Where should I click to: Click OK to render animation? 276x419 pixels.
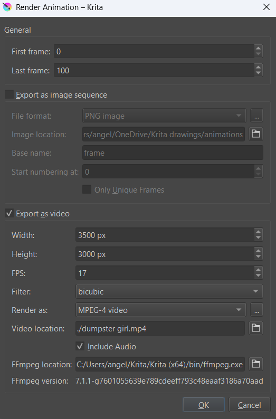[x=204, y=405]
